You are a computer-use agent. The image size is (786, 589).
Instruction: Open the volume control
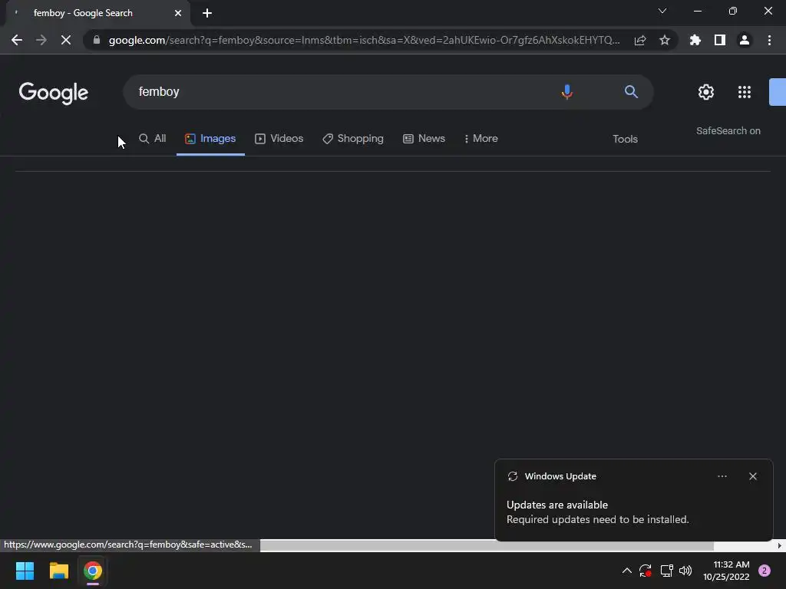tap(685, 571)
